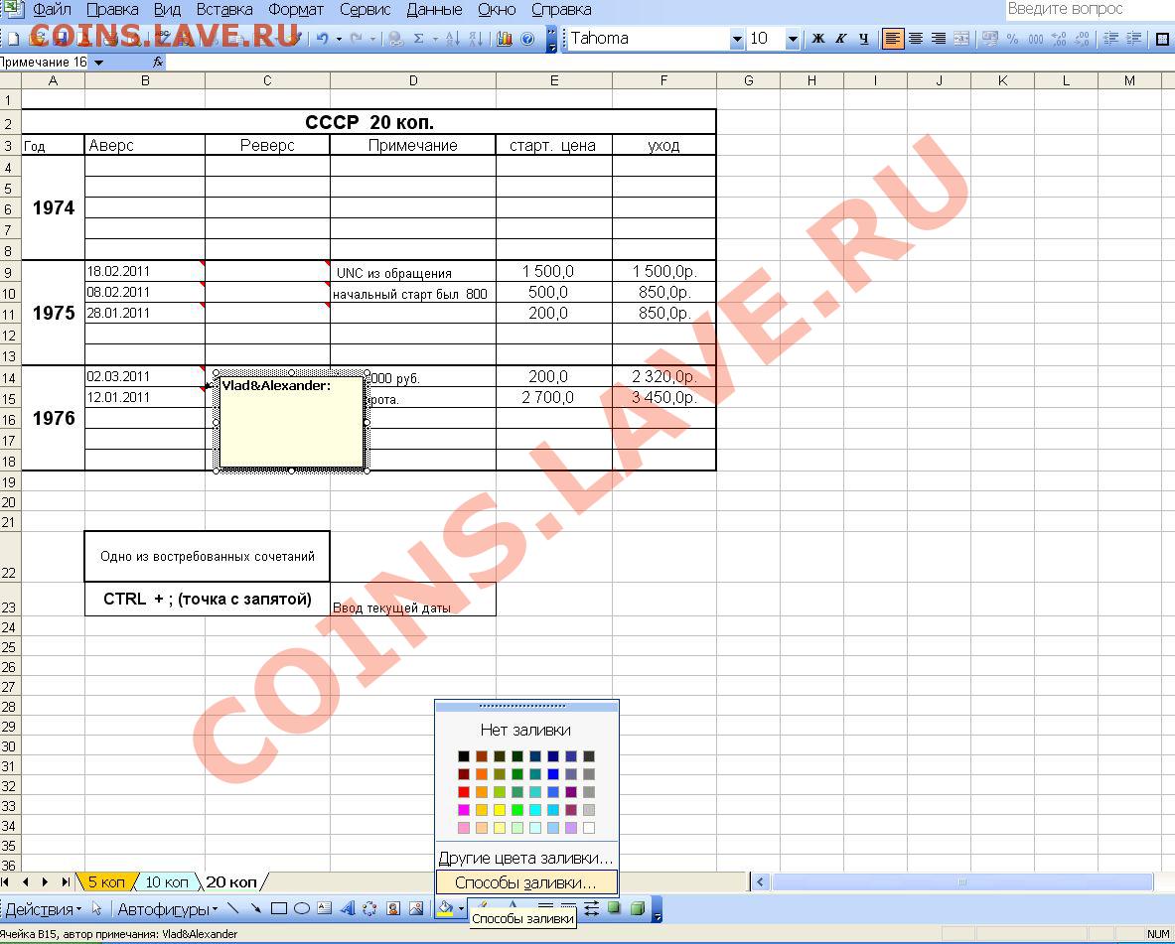Click the horizontal scrollbar left arrow
Image resolution: width=1175 pixels, height=944 pixels.
tap(760, 881)
